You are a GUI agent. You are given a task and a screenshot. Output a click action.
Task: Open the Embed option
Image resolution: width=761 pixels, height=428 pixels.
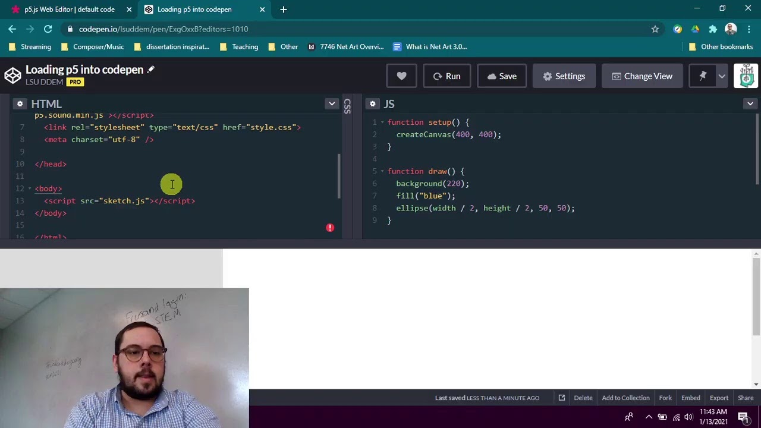tap(690, 398)
